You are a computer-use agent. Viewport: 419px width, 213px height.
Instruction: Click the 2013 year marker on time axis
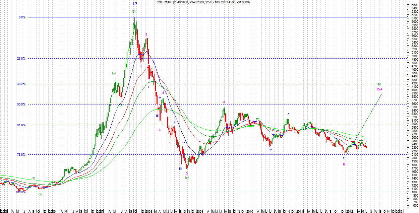(x=399, y=211)
